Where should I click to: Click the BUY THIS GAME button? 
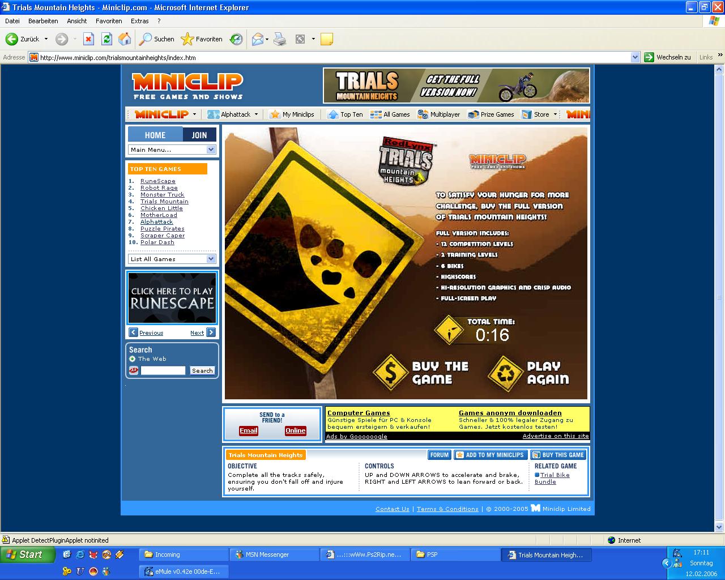pos(558,455)
